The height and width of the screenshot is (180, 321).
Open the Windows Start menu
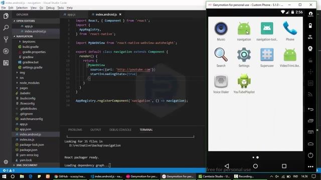tap(4, 176)
